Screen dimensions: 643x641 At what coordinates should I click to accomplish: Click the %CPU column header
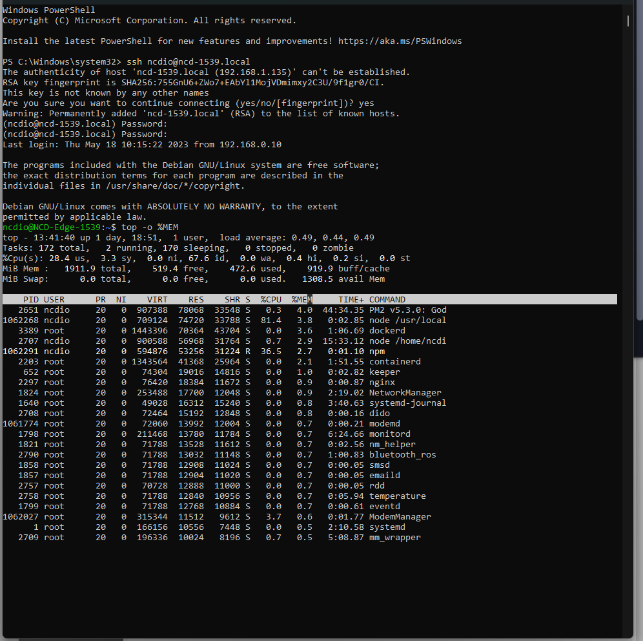coord(270,300)
